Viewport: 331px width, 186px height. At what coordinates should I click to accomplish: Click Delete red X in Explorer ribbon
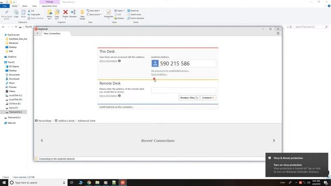tap(66, 12)
